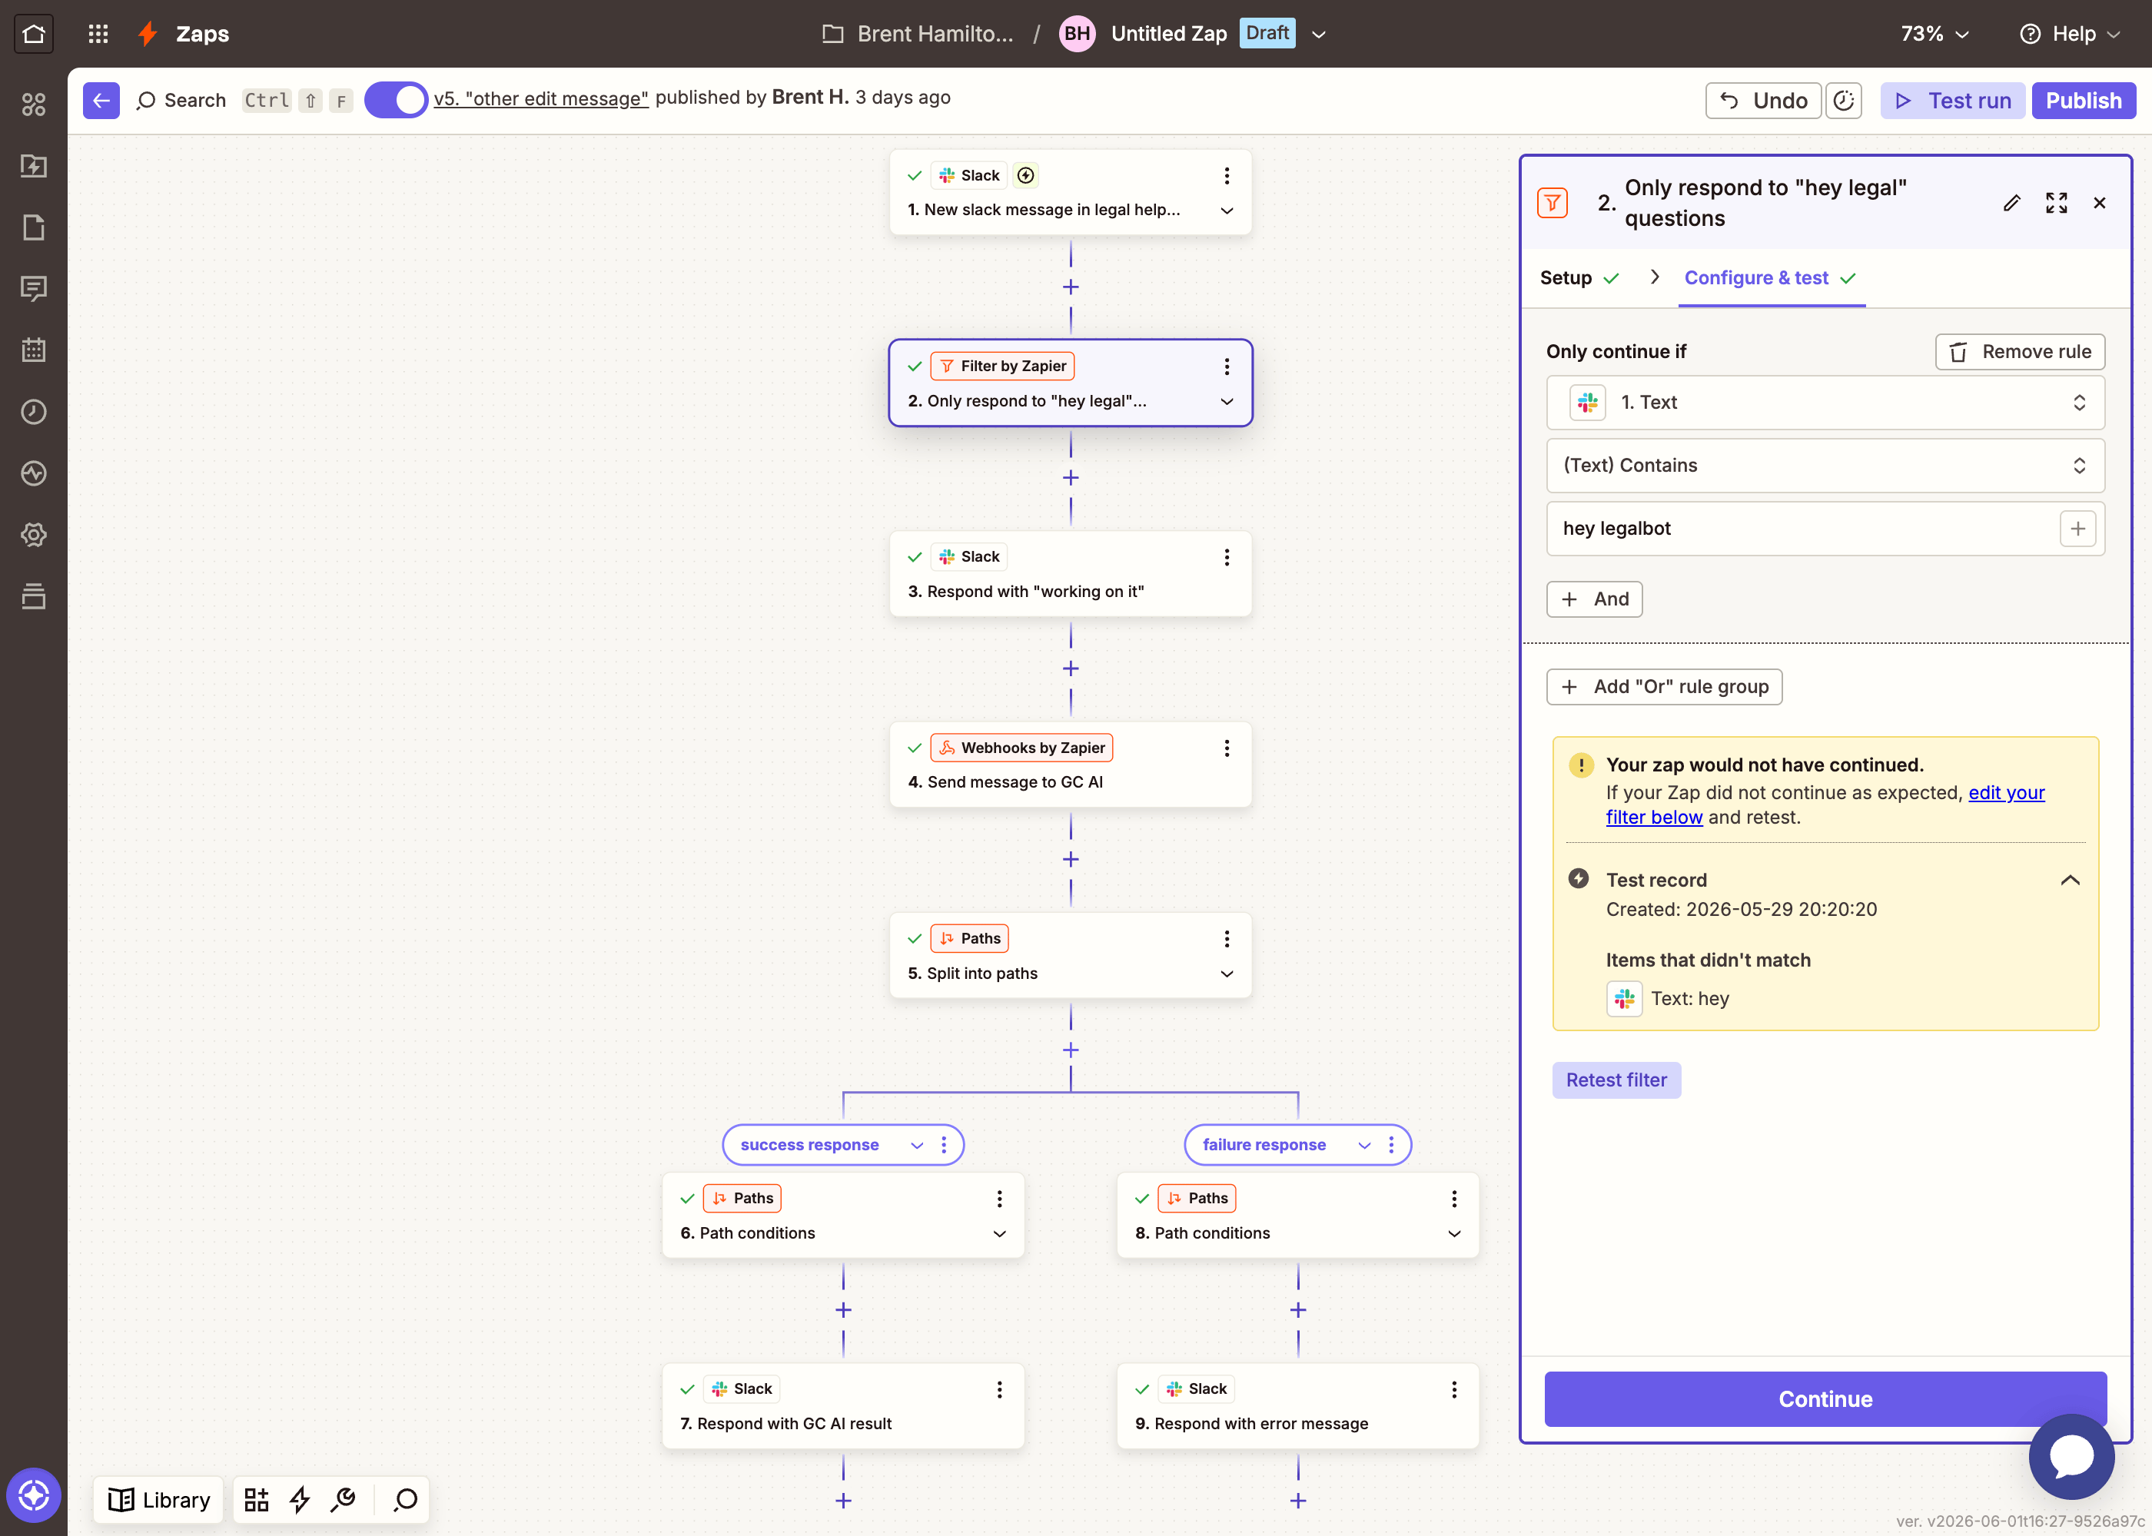The image size is (2152, 1536).
Task: Click lightning bolt icon in bottom toolbar
Action: click(300, 1499)
